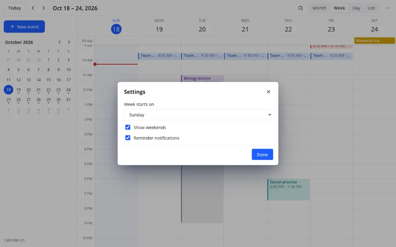Open the Biology lecture event

tap(202, 78)
